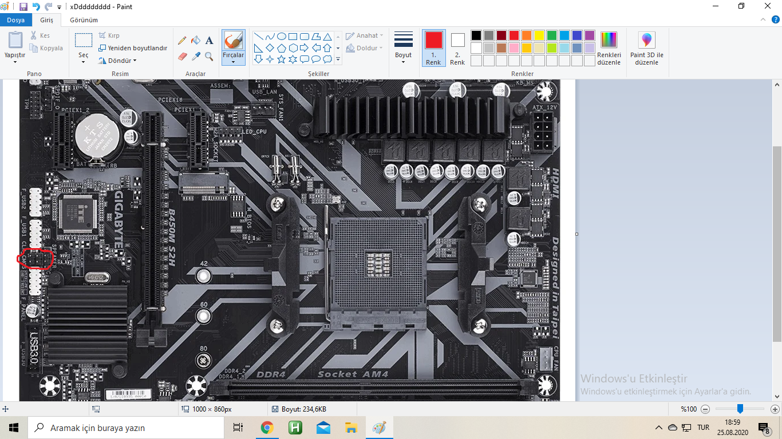Click the Save icon in title bar
782x439 pixels.
coord(23,7)
